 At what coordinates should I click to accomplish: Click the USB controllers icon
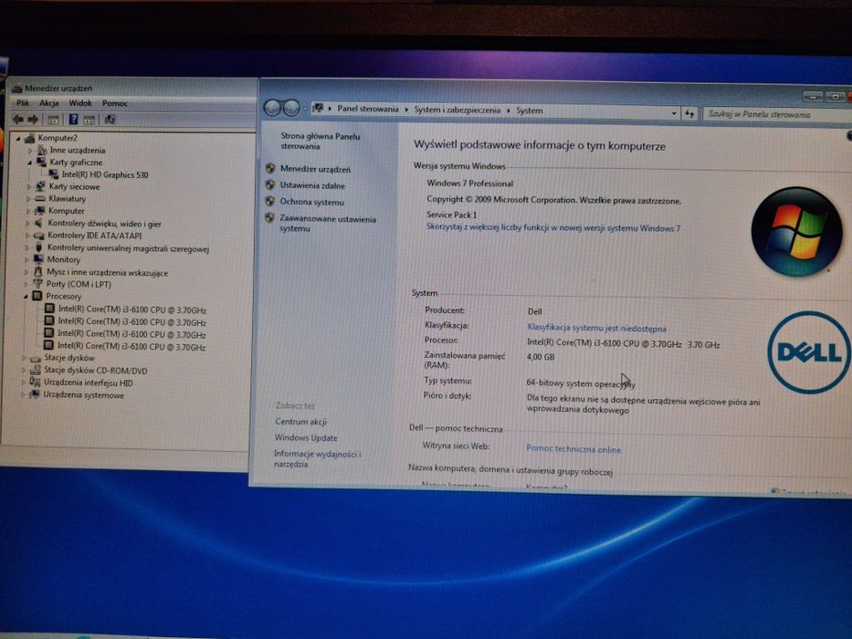click(x=38, y=247)
